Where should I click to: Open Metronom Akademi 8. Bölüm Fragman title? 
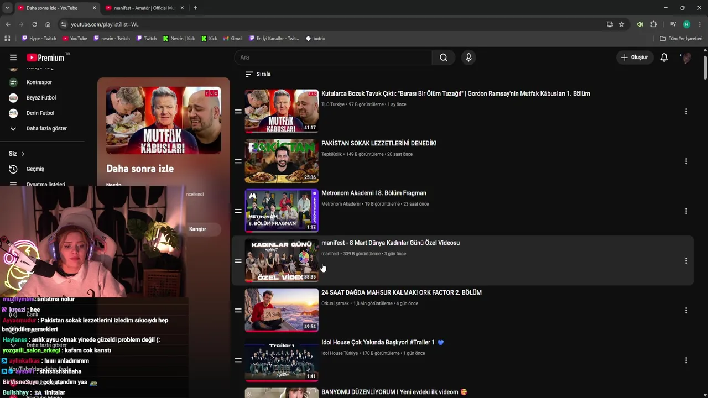pyautogui.click(x=374, y=193)
